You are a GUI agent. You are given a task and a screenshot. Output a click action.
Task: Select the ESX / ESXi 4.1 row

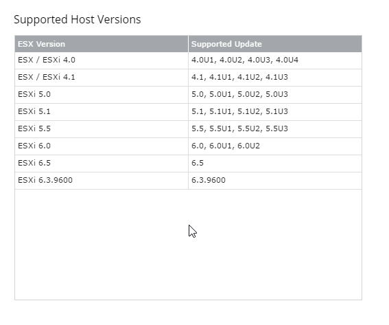pos(188,78)
